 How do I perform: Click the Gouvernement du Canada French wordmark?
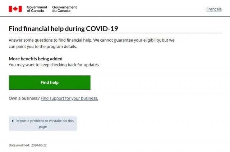64,9
